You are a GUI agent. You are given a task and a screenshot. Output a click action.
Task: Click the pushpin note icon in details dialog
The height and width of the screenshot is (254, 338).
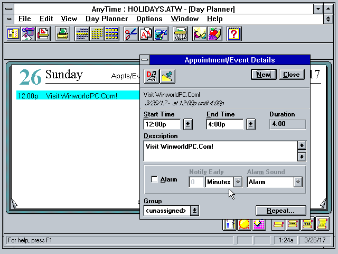167,76
